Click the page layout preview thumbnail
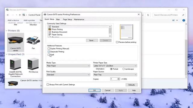193x108 pixels. (126, 32)
